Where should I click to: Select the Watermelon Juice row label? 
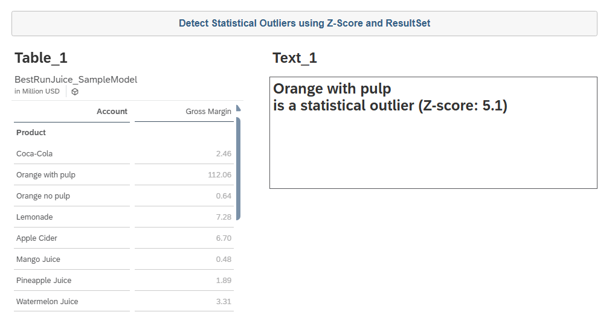[x=47, y=302]
